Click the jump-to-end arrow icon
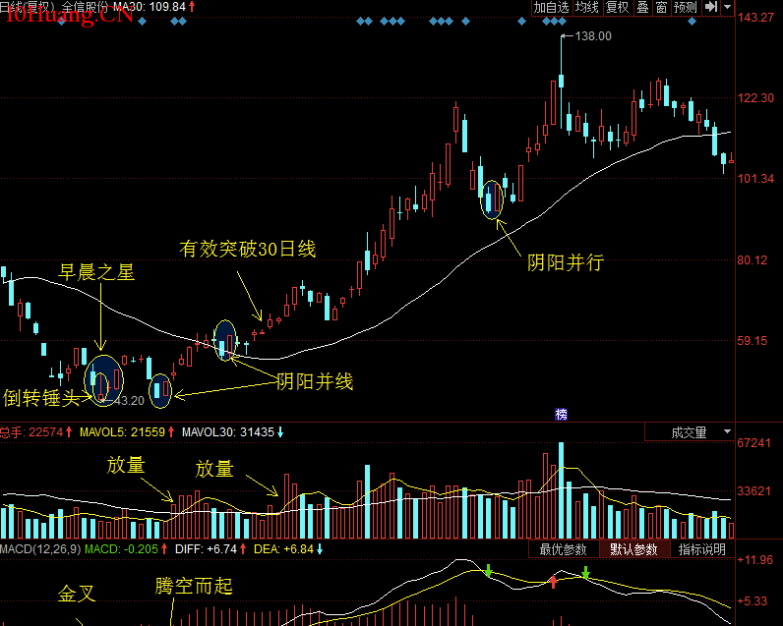 [710, 8]
